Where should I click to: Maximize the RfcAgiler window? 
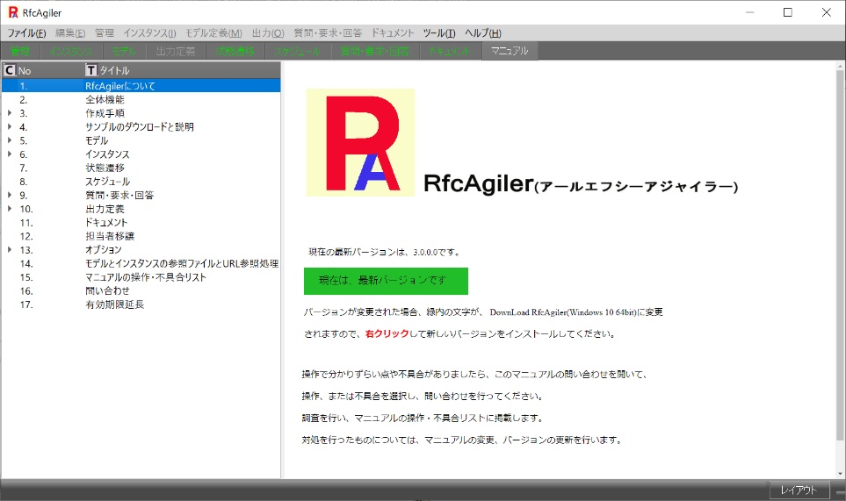788,12
